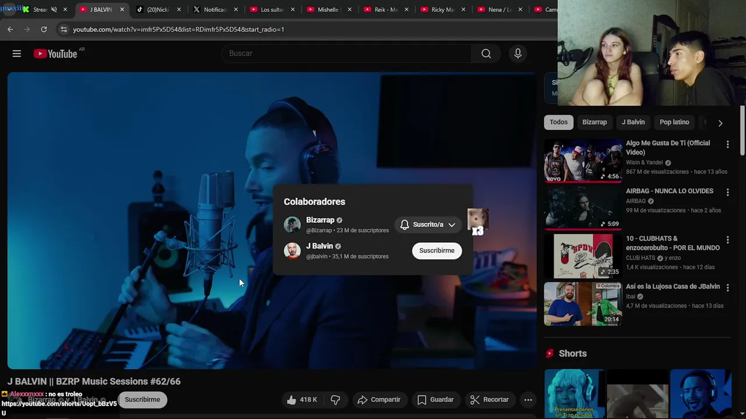The image size is (746, 419).
Task: Switch to the Ricky Martin YouTube tab
Action: click(x=442, y=9)
